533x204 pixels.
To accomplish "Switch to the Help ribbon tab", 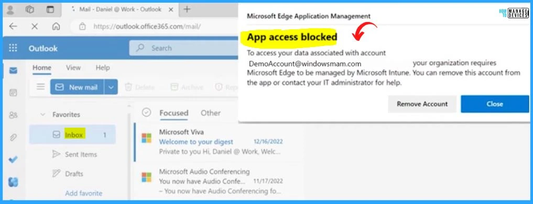I will click(x=103, y=67).
